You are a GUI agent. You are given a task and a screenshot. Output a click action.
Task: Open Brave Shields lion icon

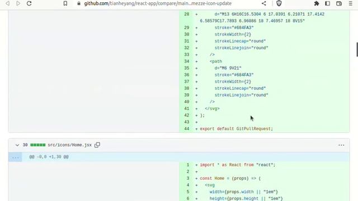click(x=279, y=3)
